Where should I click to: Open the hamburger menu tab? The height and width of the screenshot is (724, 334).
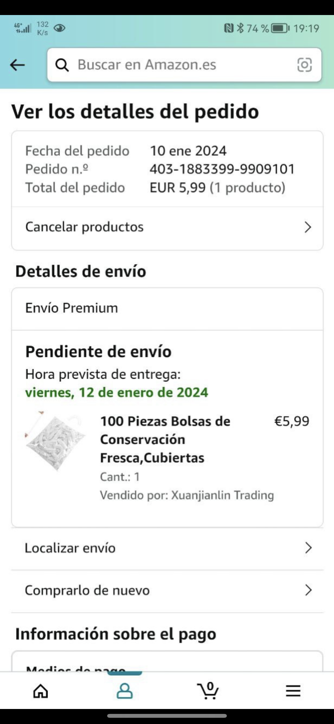pos(293,691)
